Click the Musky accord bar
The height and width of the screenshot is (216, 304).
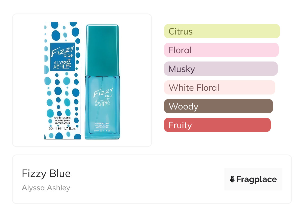(221, 69)
